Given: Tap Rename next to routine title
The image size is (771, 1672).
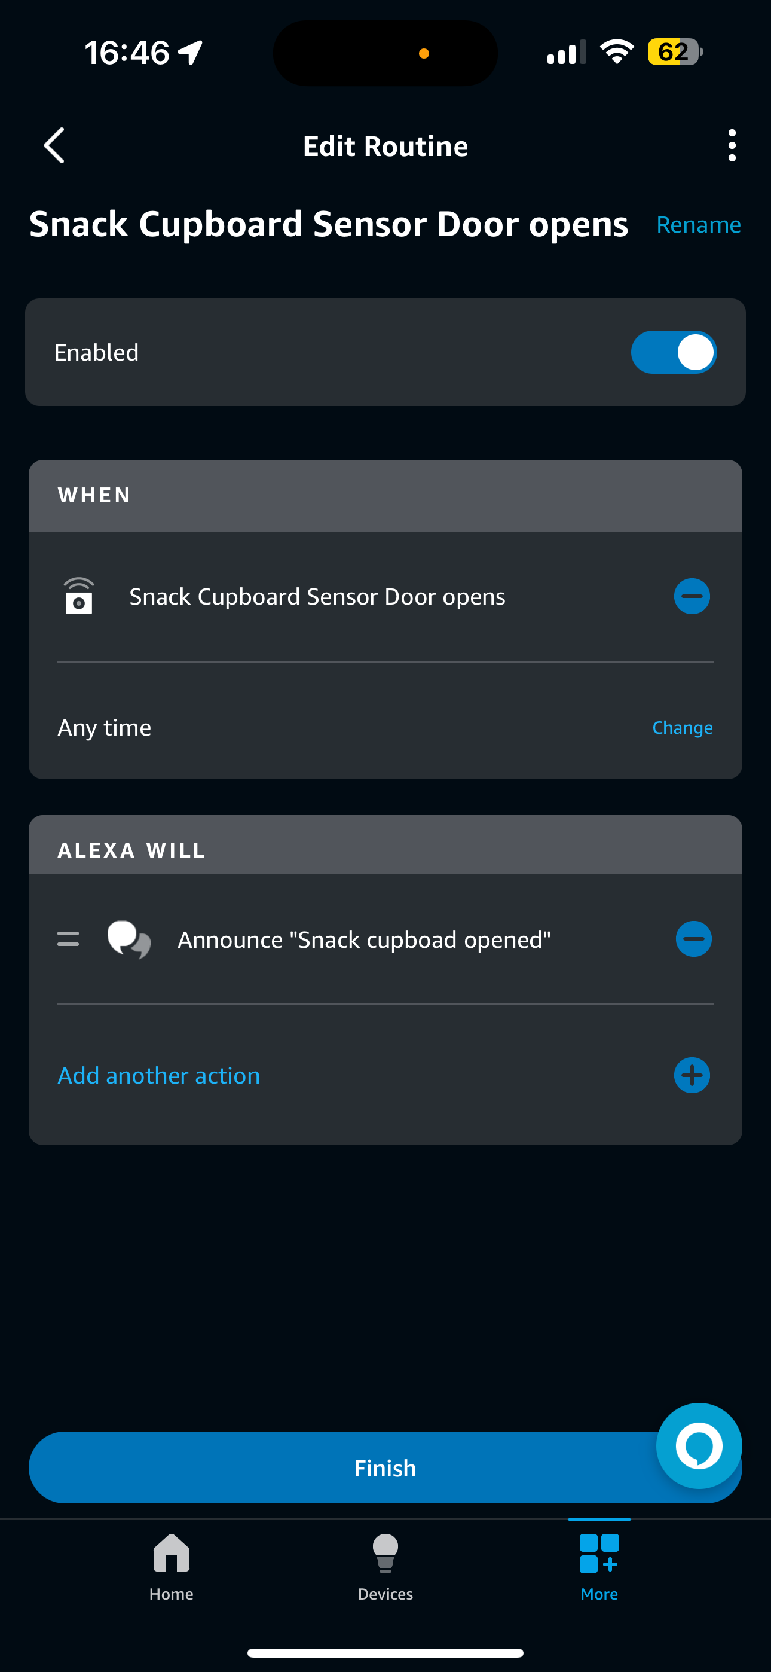Looking at the screenshot, I should click(697, 225).
